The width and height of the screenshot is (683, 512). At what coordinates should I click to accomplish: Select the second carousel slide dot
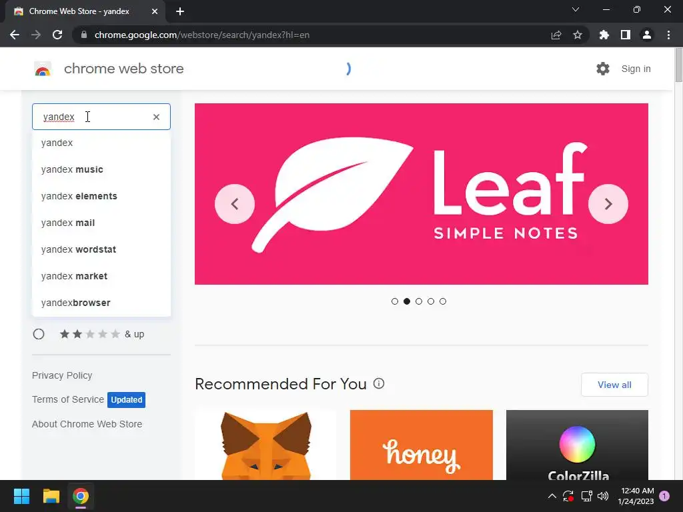click(407, 301)
